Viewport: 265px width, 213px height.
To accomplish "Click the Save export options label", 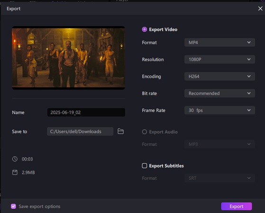I will tap(39, 206).
